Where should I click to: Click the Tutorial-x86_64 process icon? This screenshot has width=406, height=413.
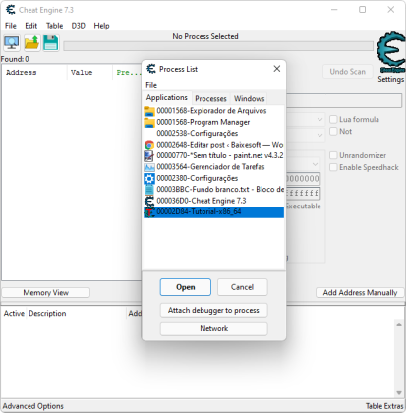coord(149,212)
